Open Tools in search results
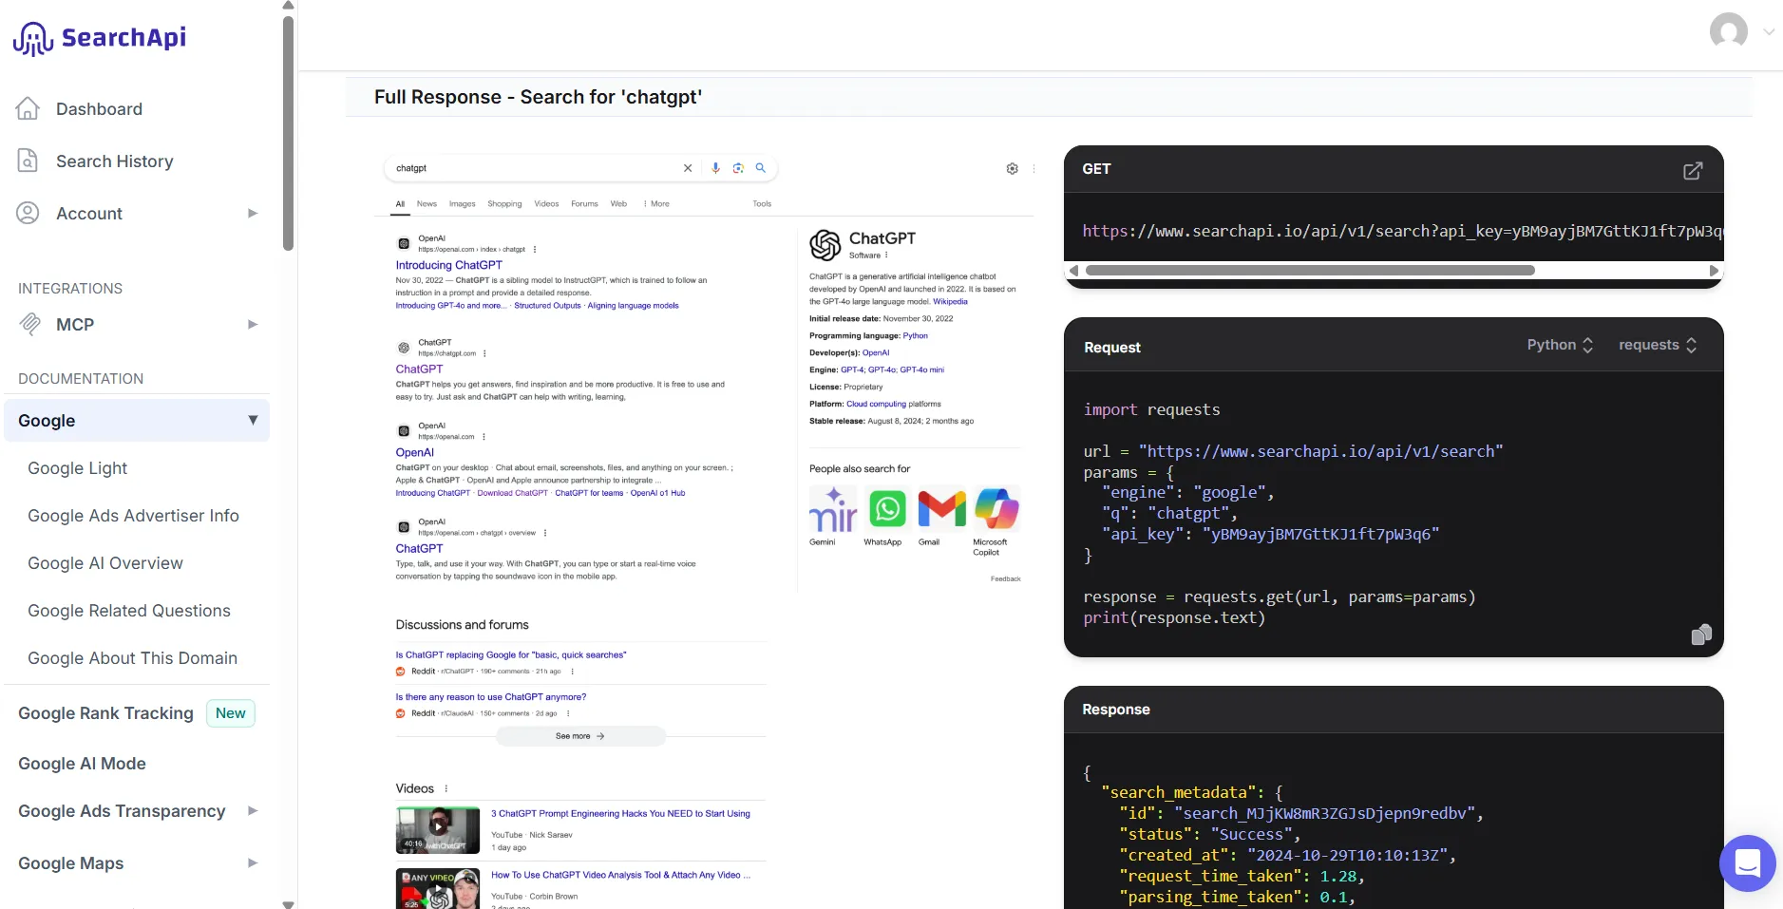The image size is (1783, 909). point(762,203)
